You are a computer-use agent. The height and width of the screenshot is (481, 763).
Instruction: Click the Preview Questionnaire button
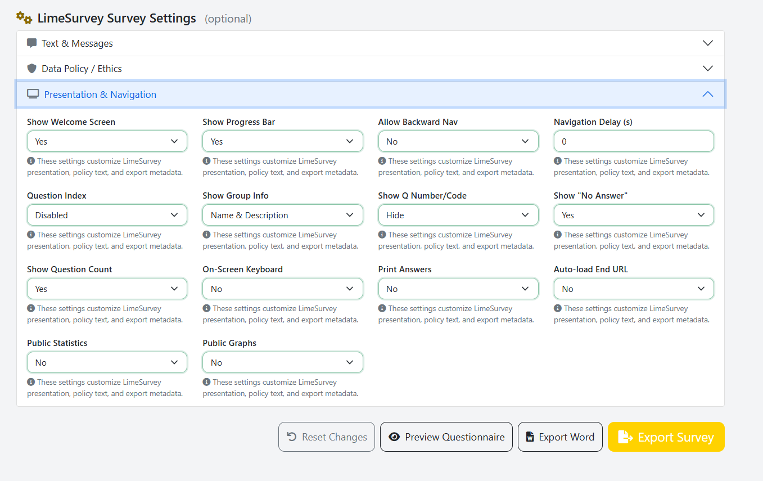coord(446,437)
